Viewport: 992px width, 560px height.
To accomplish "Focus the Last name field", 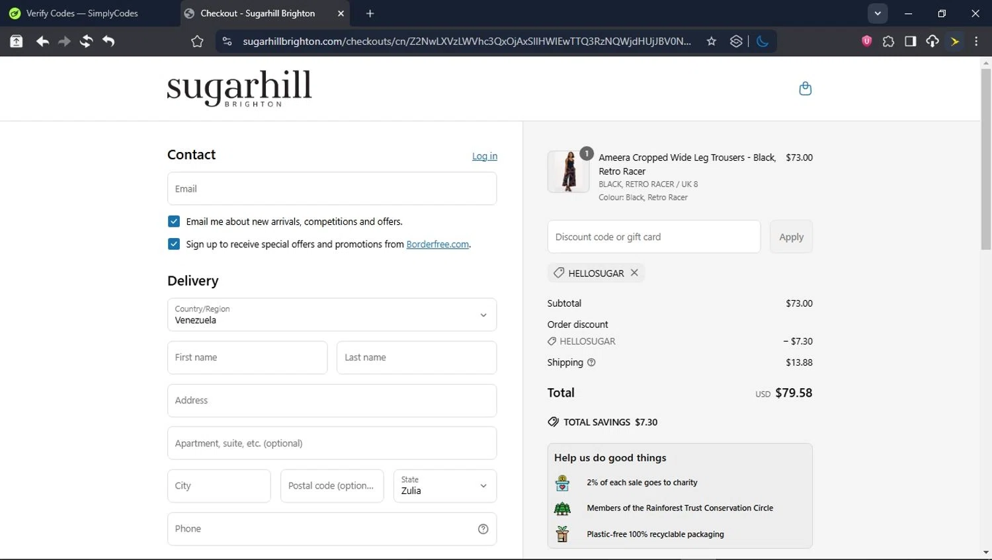I will (x=417, y=358).
